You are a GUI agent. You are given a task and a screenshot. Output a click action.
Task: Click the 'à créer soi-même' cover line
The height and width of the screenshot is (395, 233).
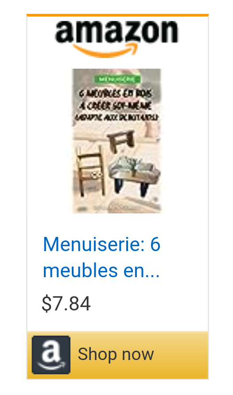pos(115,105)
